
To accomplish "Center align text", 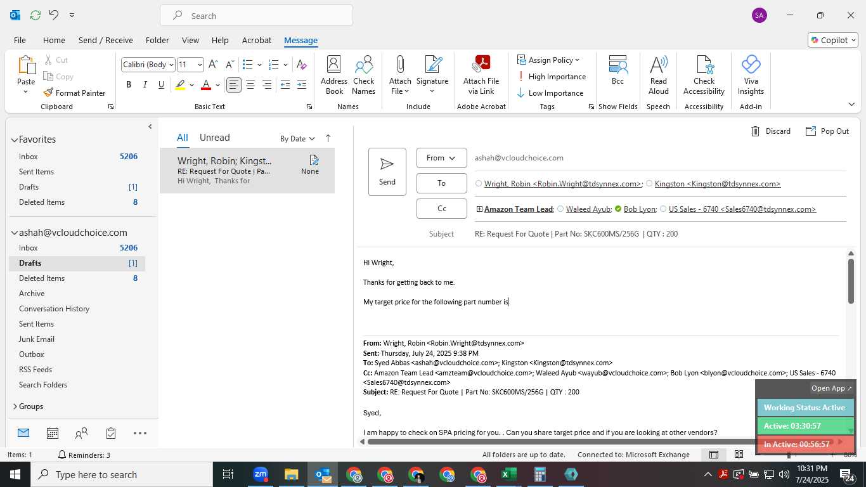I will pyautogui.click(x=250, y=85).
